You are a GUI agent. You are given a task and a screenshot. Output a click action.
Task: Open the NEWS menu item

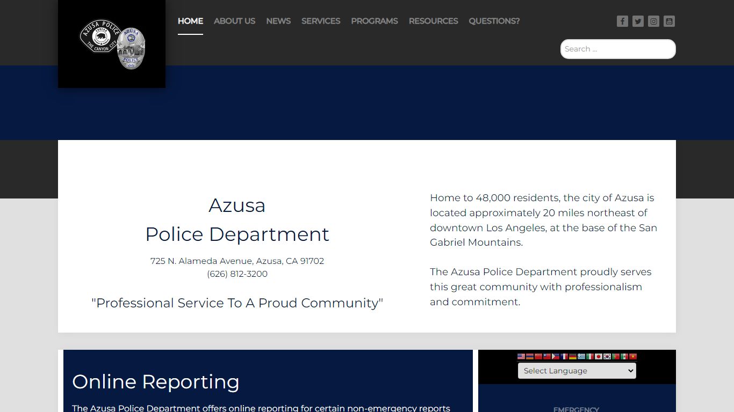coord(278,21)
